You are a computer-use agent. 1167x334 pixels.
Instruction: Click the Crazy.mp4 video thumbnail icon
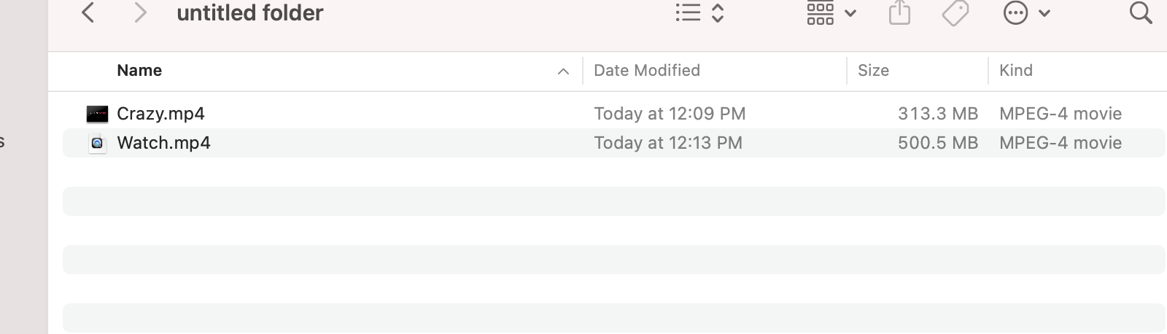(x=97, y=114)
